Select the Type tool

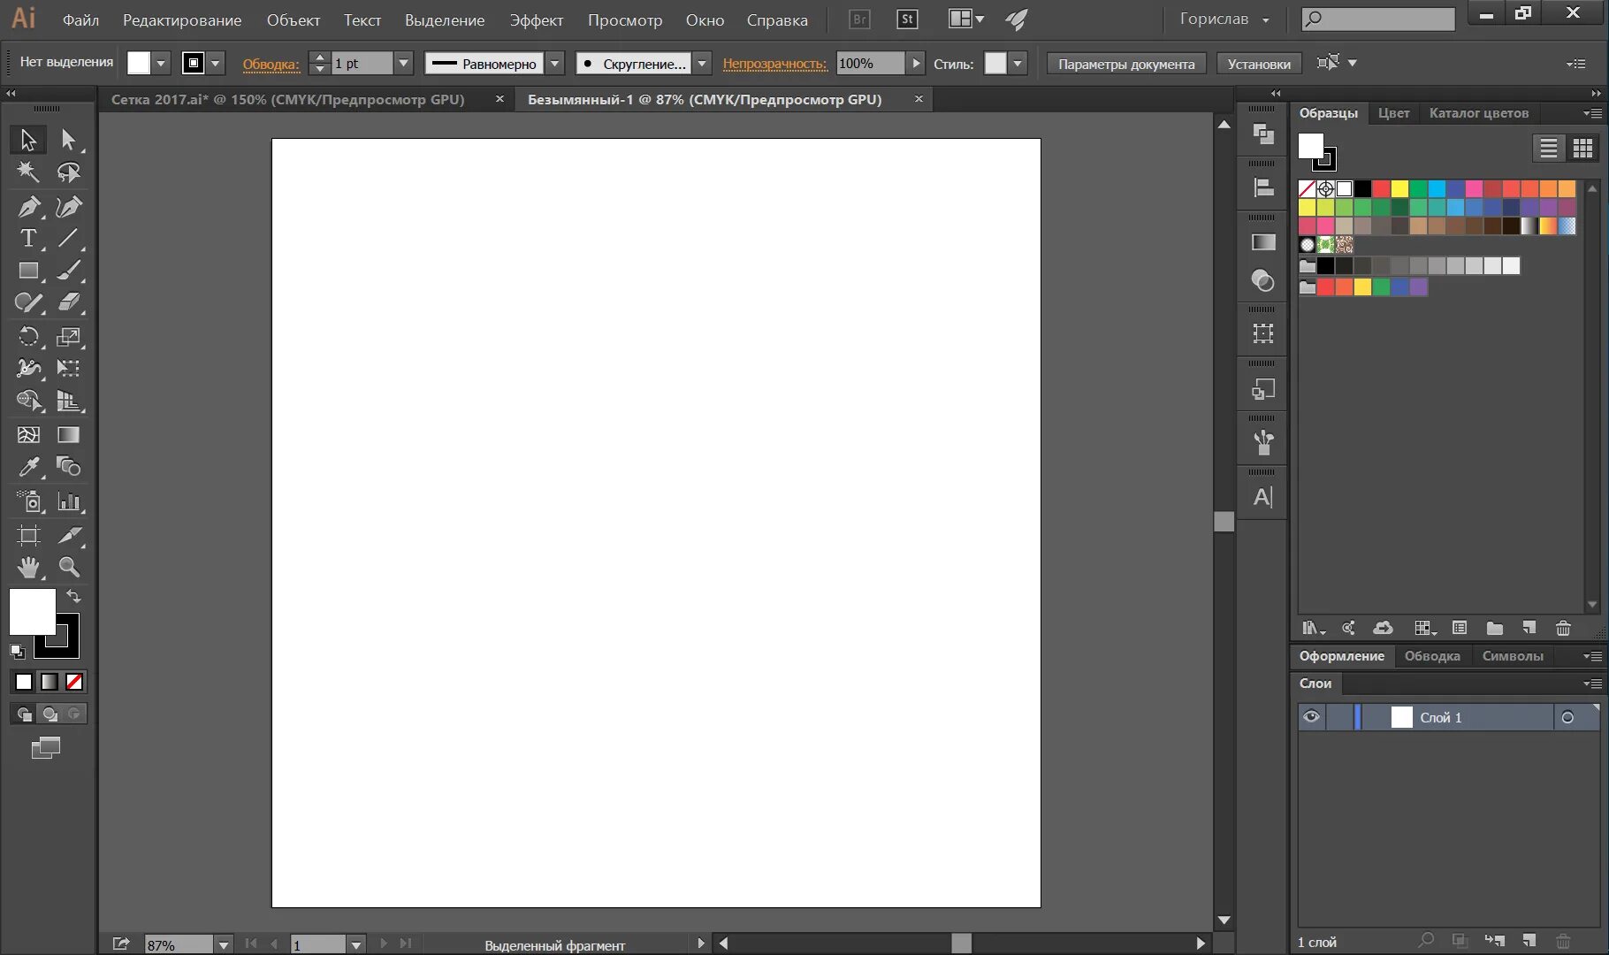(28, 239)
